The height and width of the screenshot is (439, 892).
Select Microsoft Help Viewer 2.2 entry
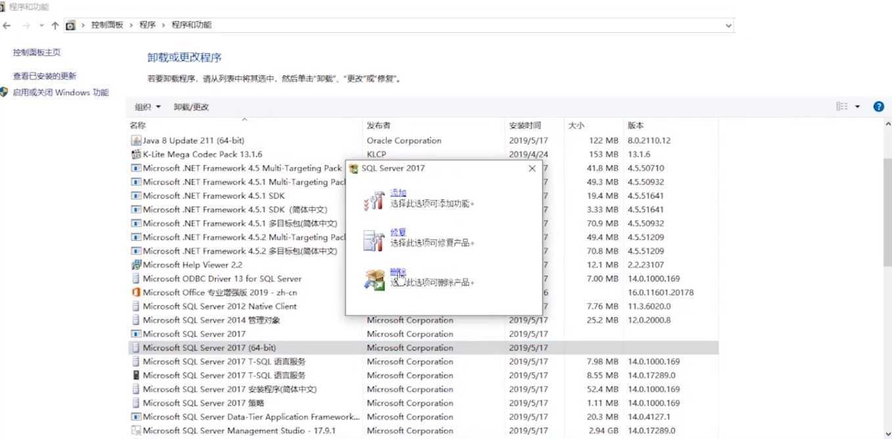[x=192, y=265]
